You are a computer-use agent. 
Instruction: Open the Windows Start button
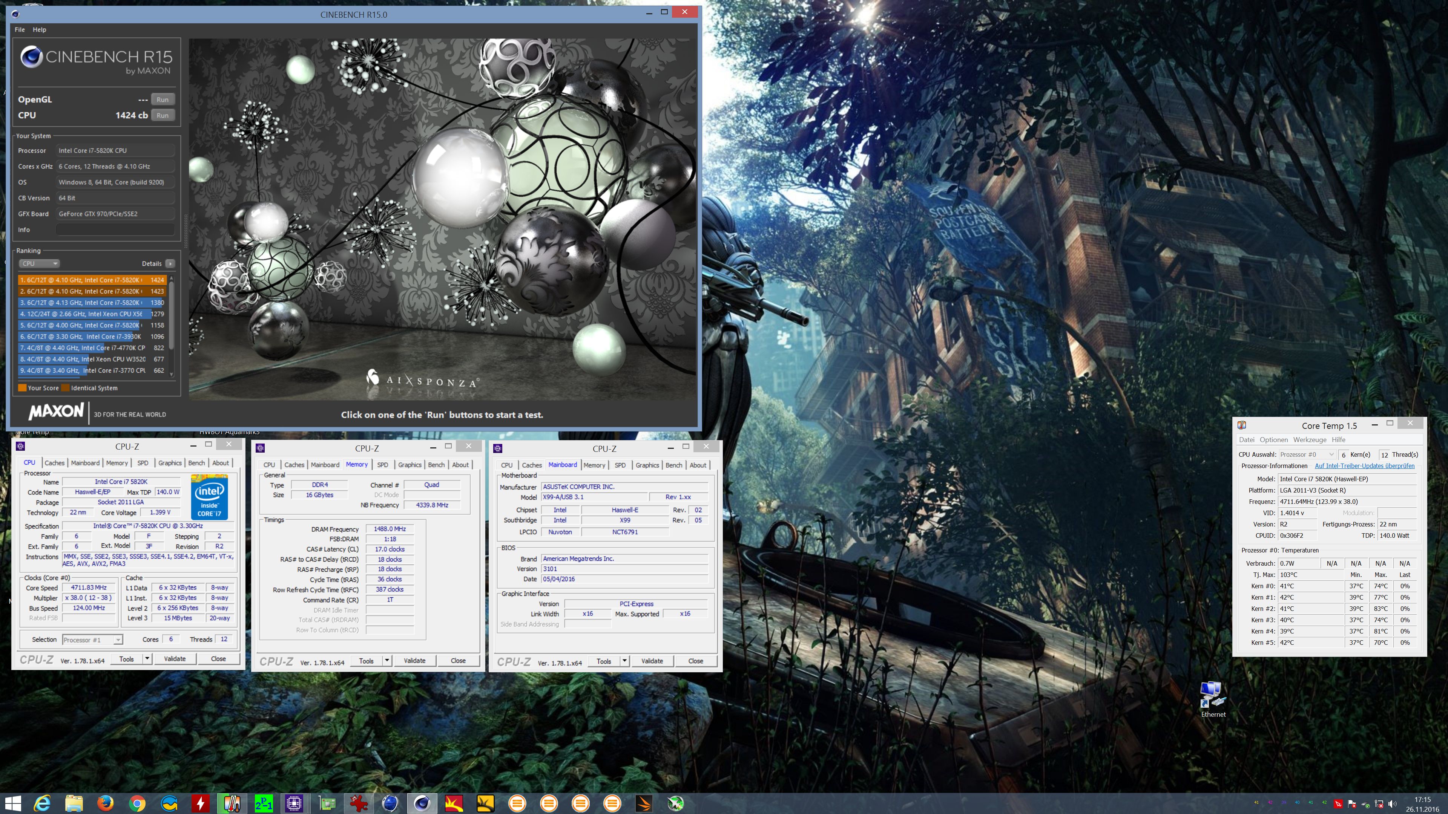click(12, 803)
